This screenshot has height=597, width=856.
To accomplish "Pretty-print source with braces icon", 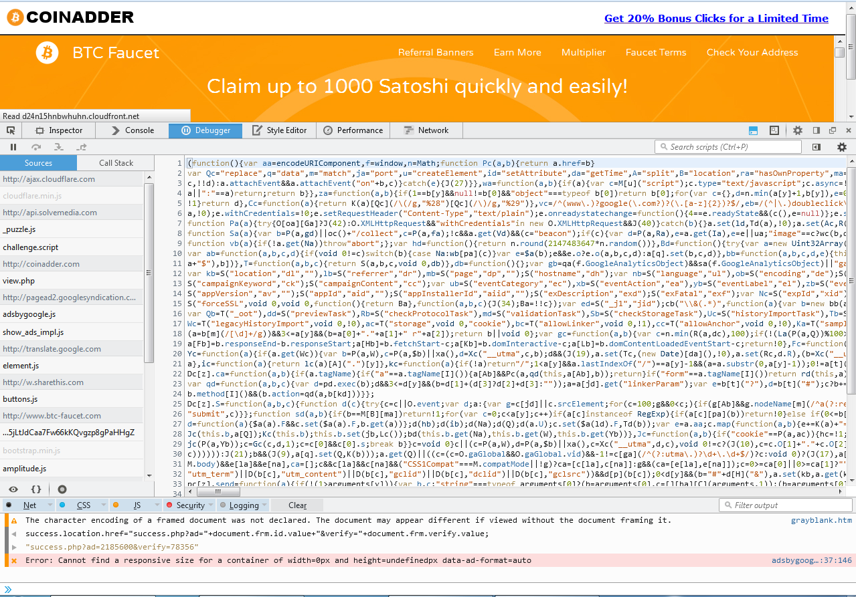I will click(x=37, y=489).
